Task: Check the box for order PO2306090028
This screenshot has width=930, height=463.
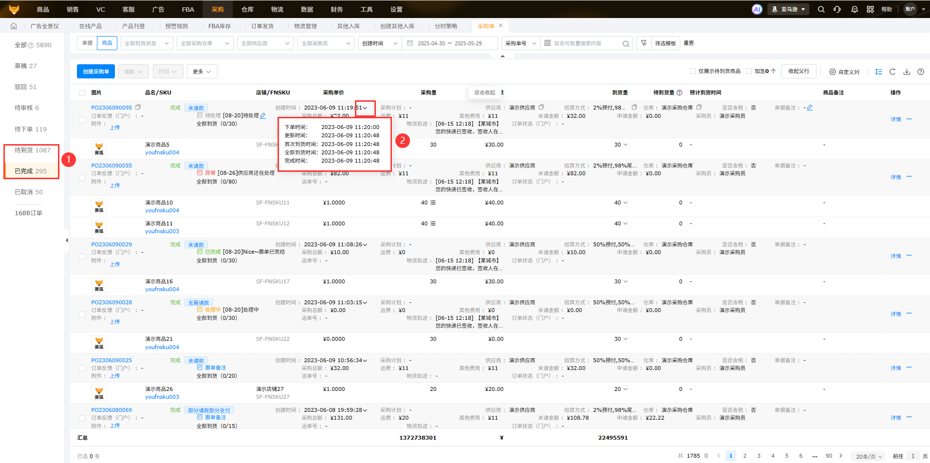Action: coord(82,314)
